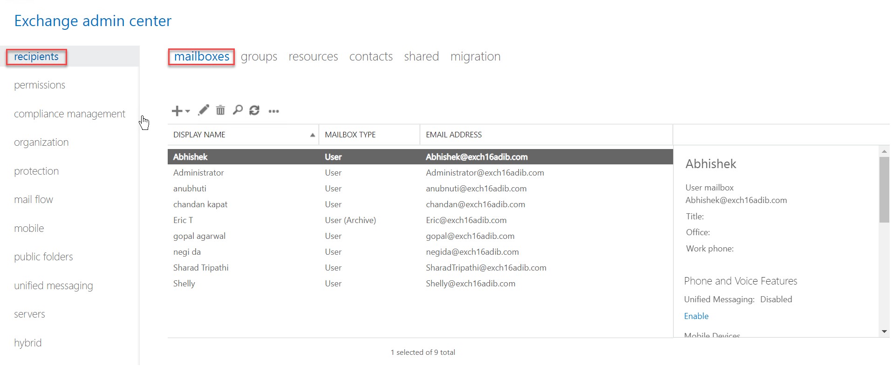Sort by the DISPLAY NAME column header
893x373 pixels.
[243, 135]
